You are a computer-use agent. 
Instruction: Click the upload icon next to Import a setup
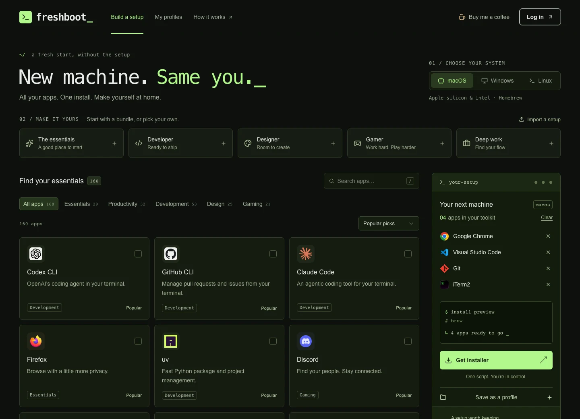(x=522, y=119)
